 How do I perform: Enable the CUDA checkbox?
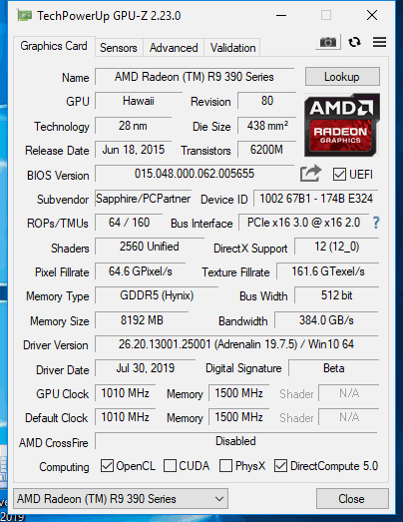point(170,466)
